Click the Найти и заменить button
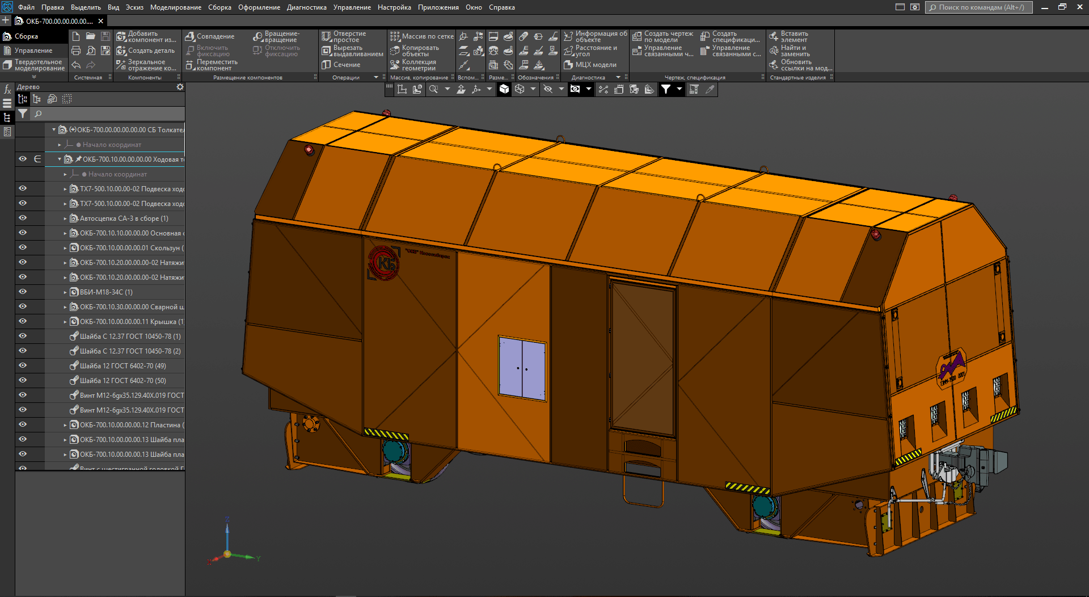 tap(794, 51)
